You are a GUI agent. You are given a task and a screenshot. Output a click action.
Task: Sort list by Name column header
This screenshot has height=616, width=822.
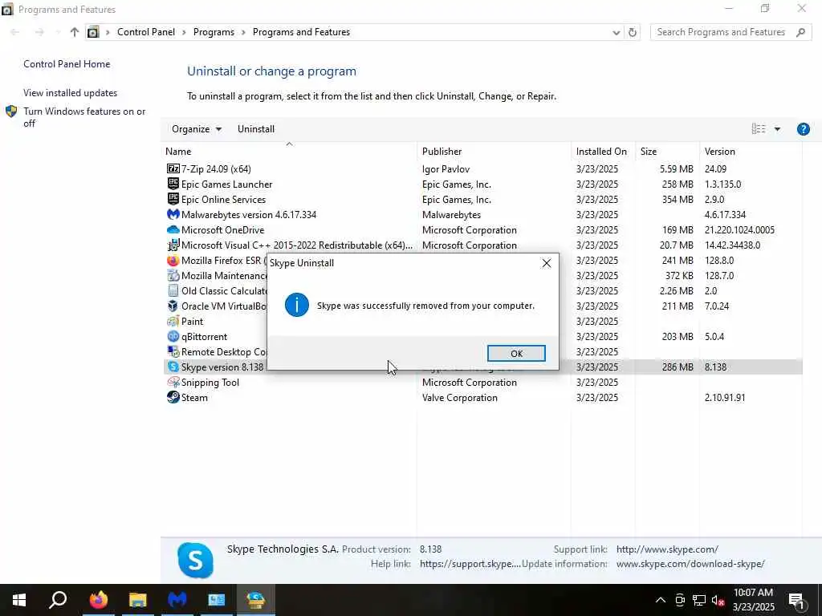[289, 151]
